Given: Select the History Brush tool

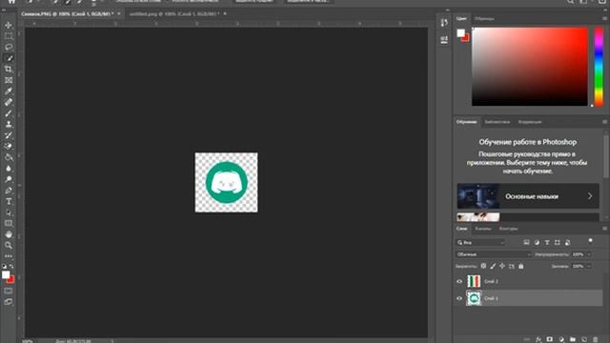Looking at the screenshot, I should 9,135.
